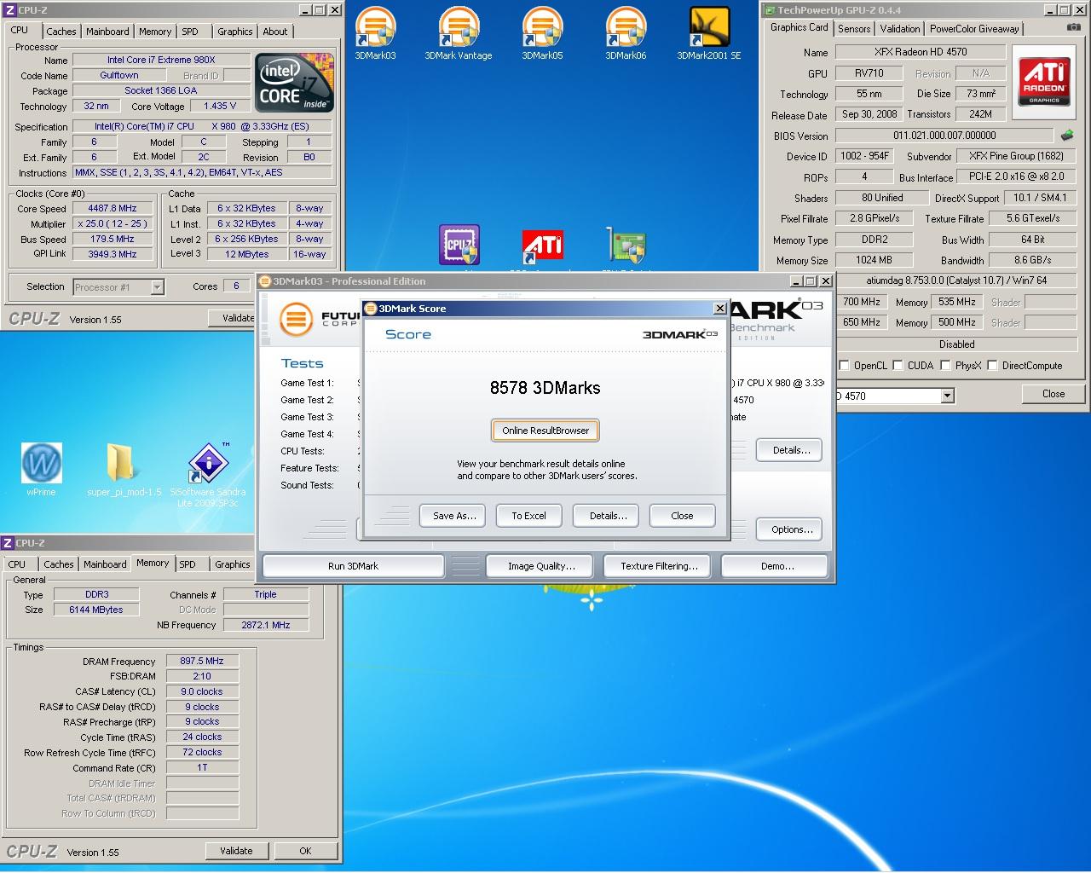This screenshot has width=1091, height=873.
Task: Open the SPD tab in top CPU-Z
Action: (x=190, y=32)
